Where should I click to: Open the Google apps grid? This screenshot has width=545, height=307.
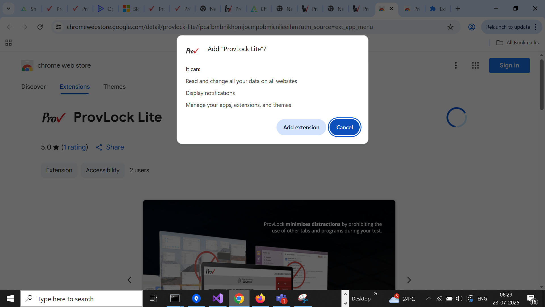pos(475,65)
